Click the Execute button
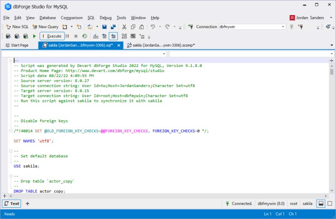This screenshot has height=219, width=336. pyautogui.click(x=52, y=36)
